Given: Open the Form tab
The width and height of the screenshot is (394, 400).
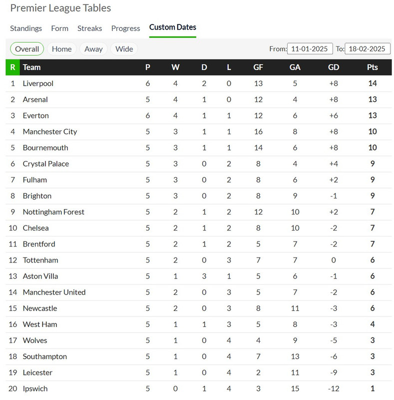Looking at the screenshot, I should [x=59, y=28].
